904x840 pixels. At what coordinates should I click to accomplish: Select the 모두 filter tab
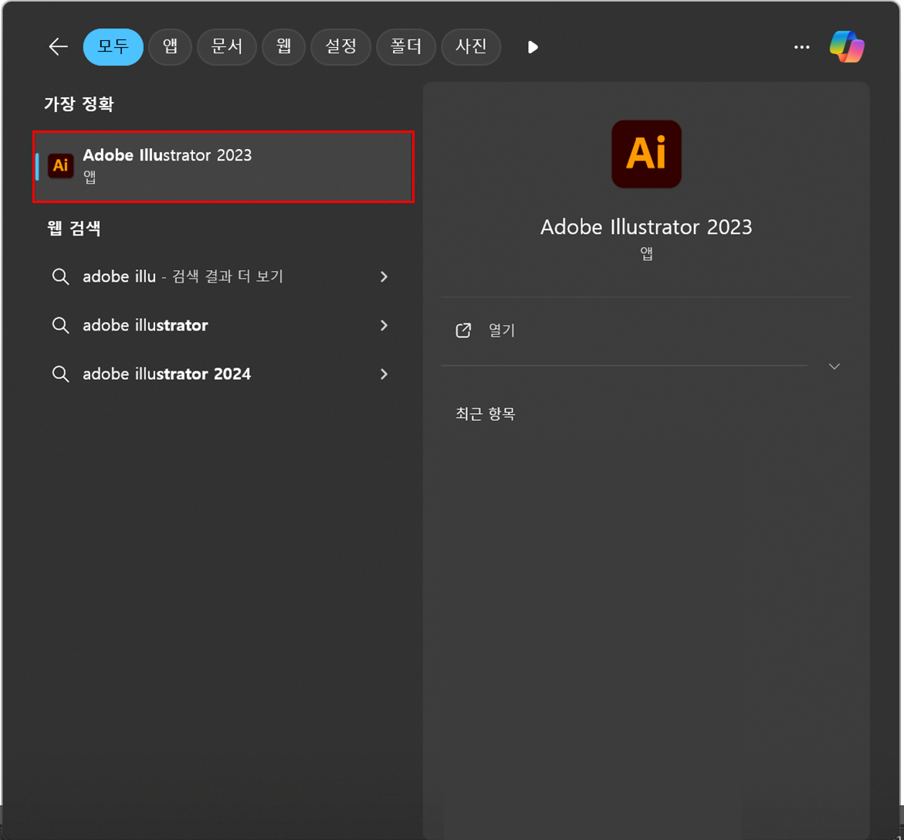(113, 46)
